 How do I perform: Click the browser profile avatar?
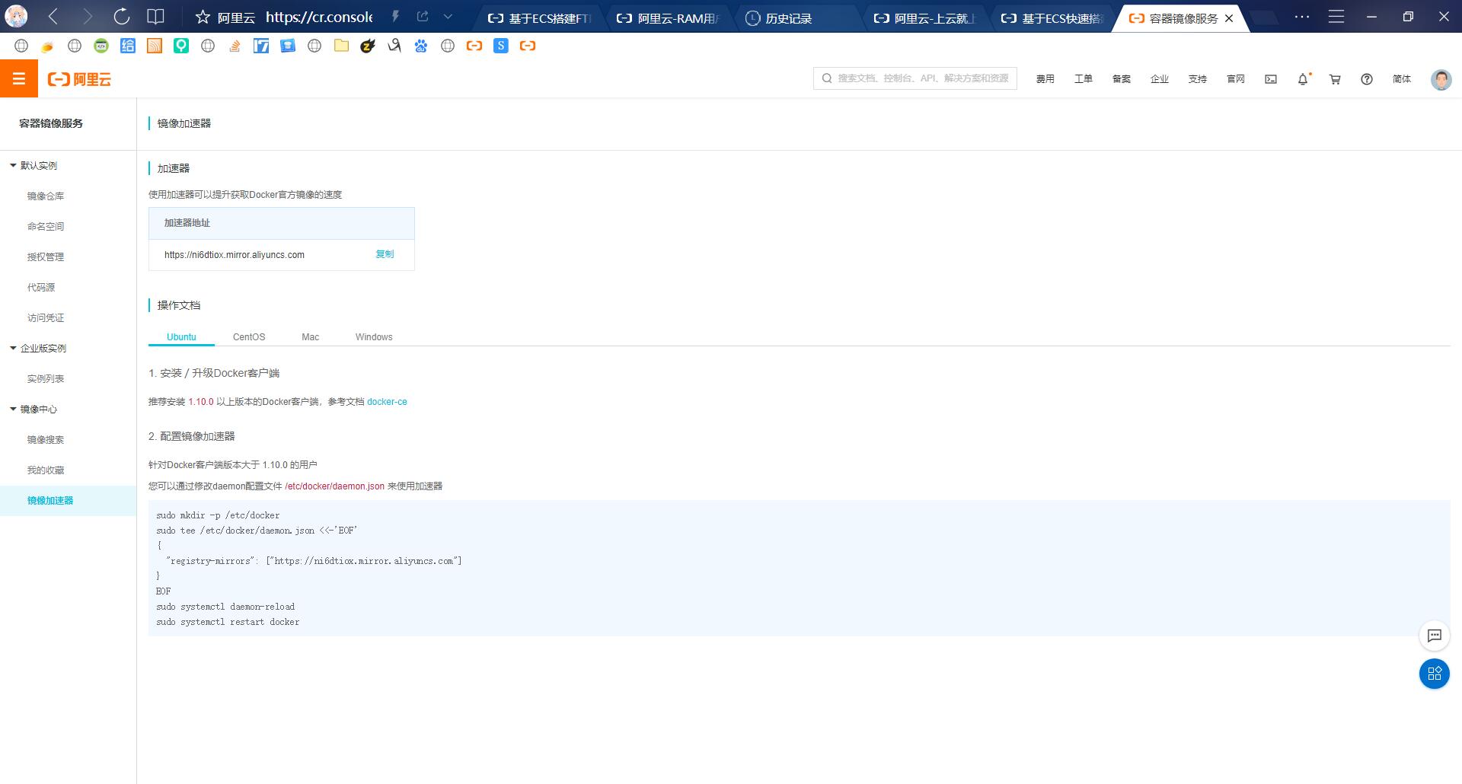16,17
